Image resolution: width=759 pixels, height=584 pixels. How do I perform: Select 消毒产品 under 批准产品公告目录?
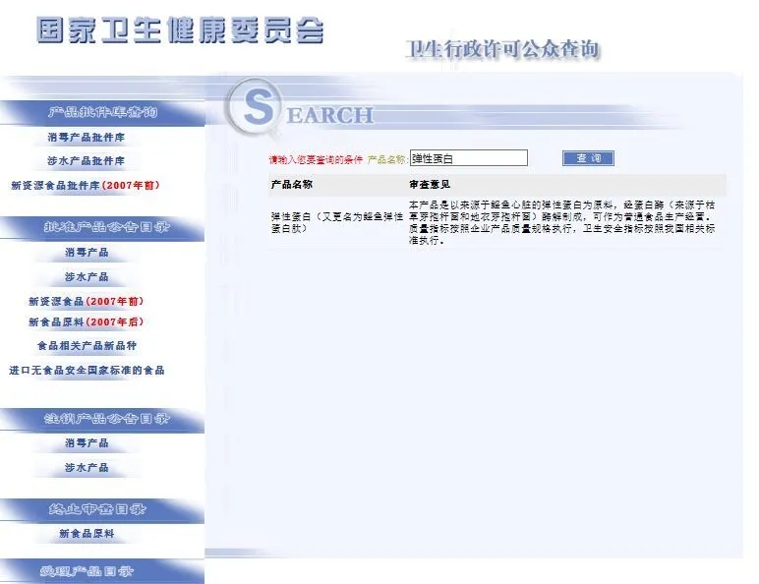(x=87, y=253)
